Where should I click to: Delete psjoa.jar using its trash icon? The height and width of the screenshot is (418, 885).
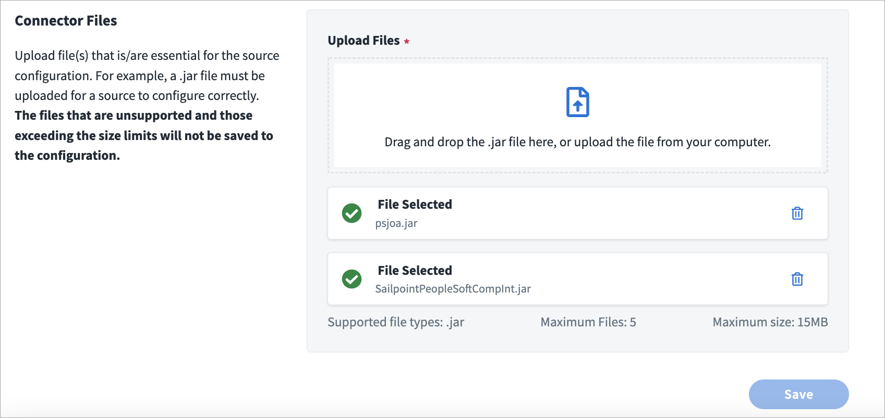(797, 213)
